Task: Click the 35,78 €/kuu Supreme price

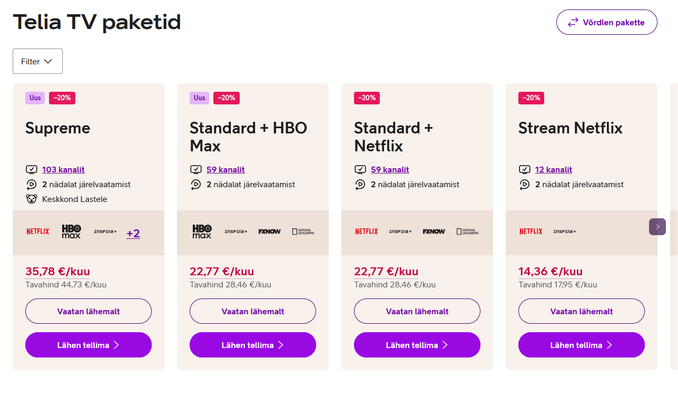Action: [x=57, y=272]
